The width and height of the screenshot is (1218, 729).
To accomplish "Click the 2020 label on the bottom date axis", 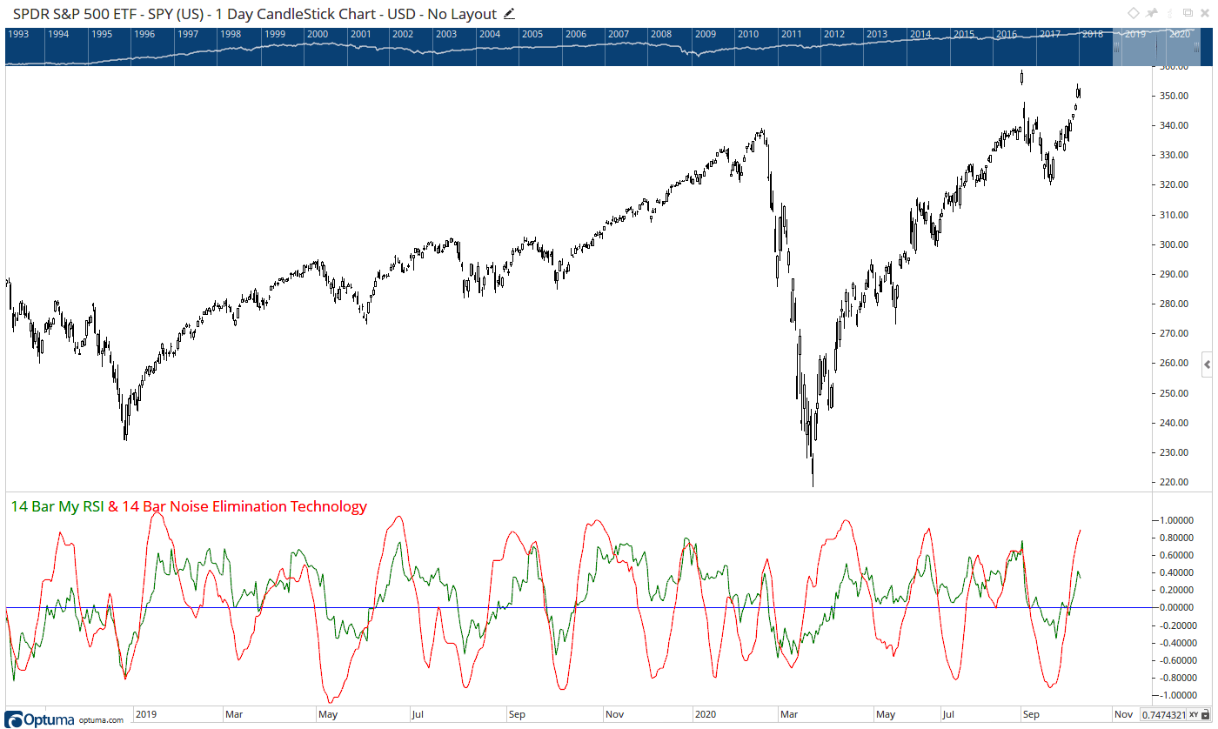I will (706, 714).
